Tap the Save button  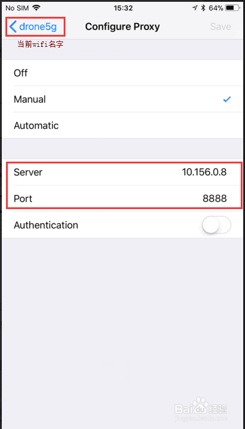point(220,26)
